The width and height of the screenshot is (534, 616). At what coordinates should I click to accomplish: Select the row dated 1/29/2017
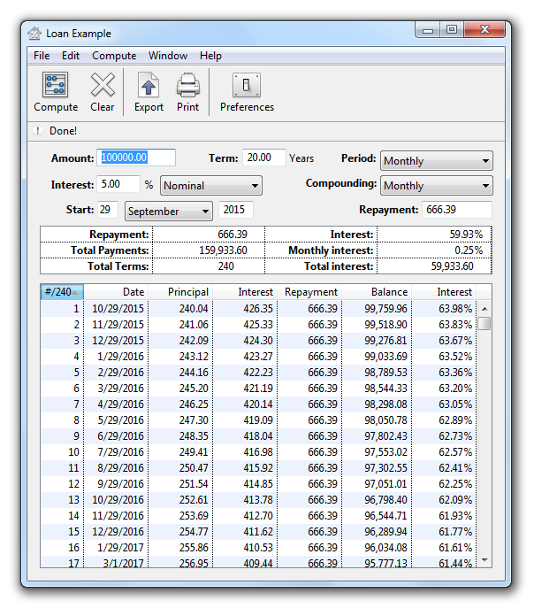258,547
